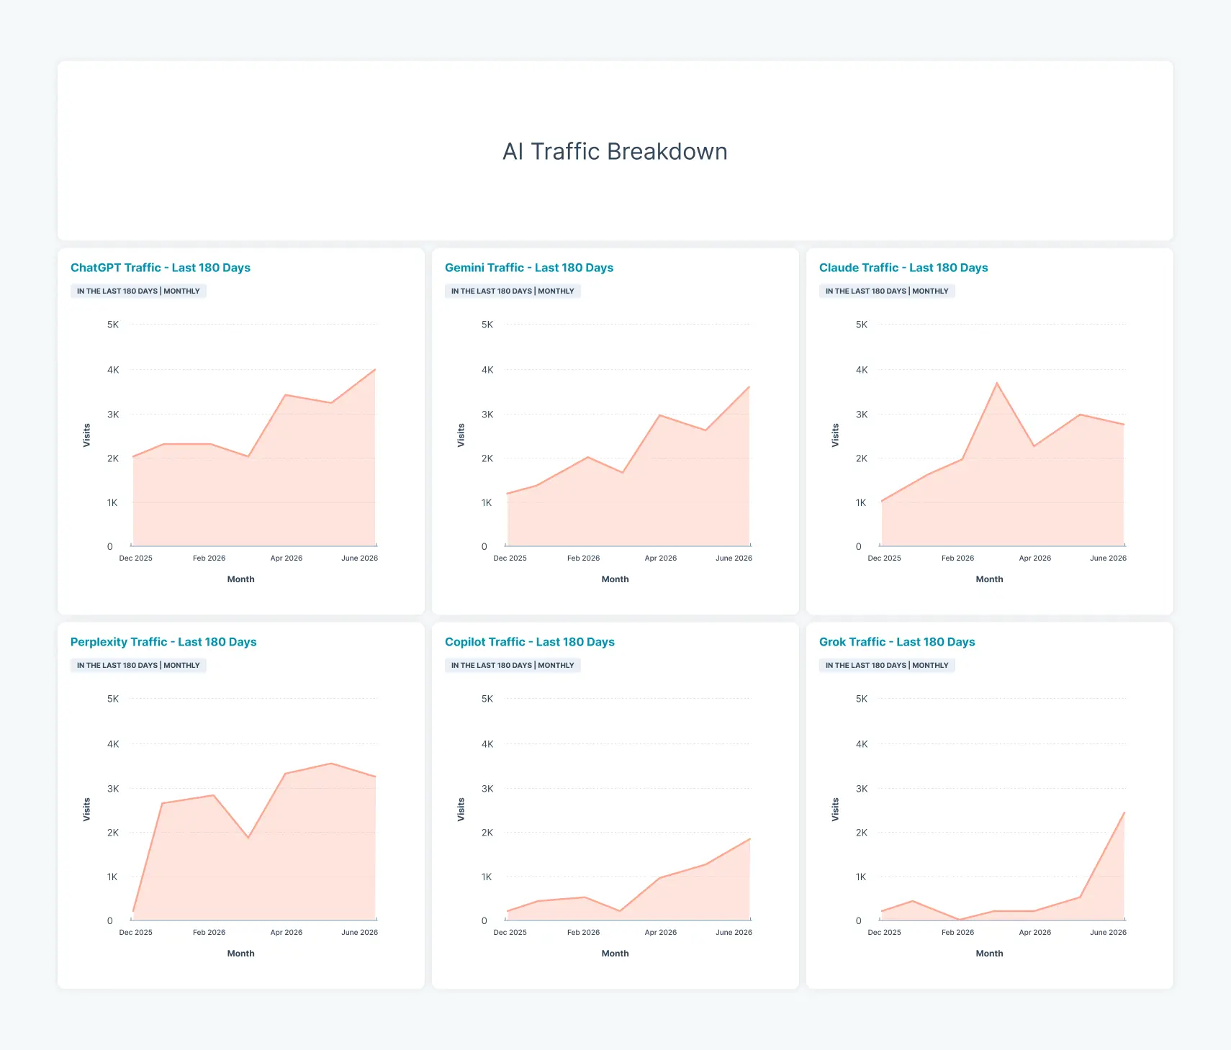Click the 1K label on Copilot chart
This screenshot has height=1050, width=1231.
[487, 877]
